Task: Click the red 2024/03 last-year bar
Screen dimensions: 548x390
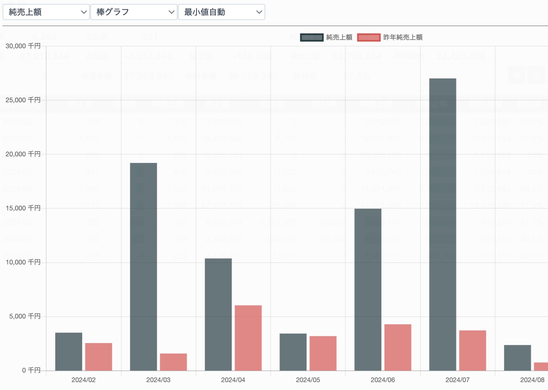Action: (173, 362)
